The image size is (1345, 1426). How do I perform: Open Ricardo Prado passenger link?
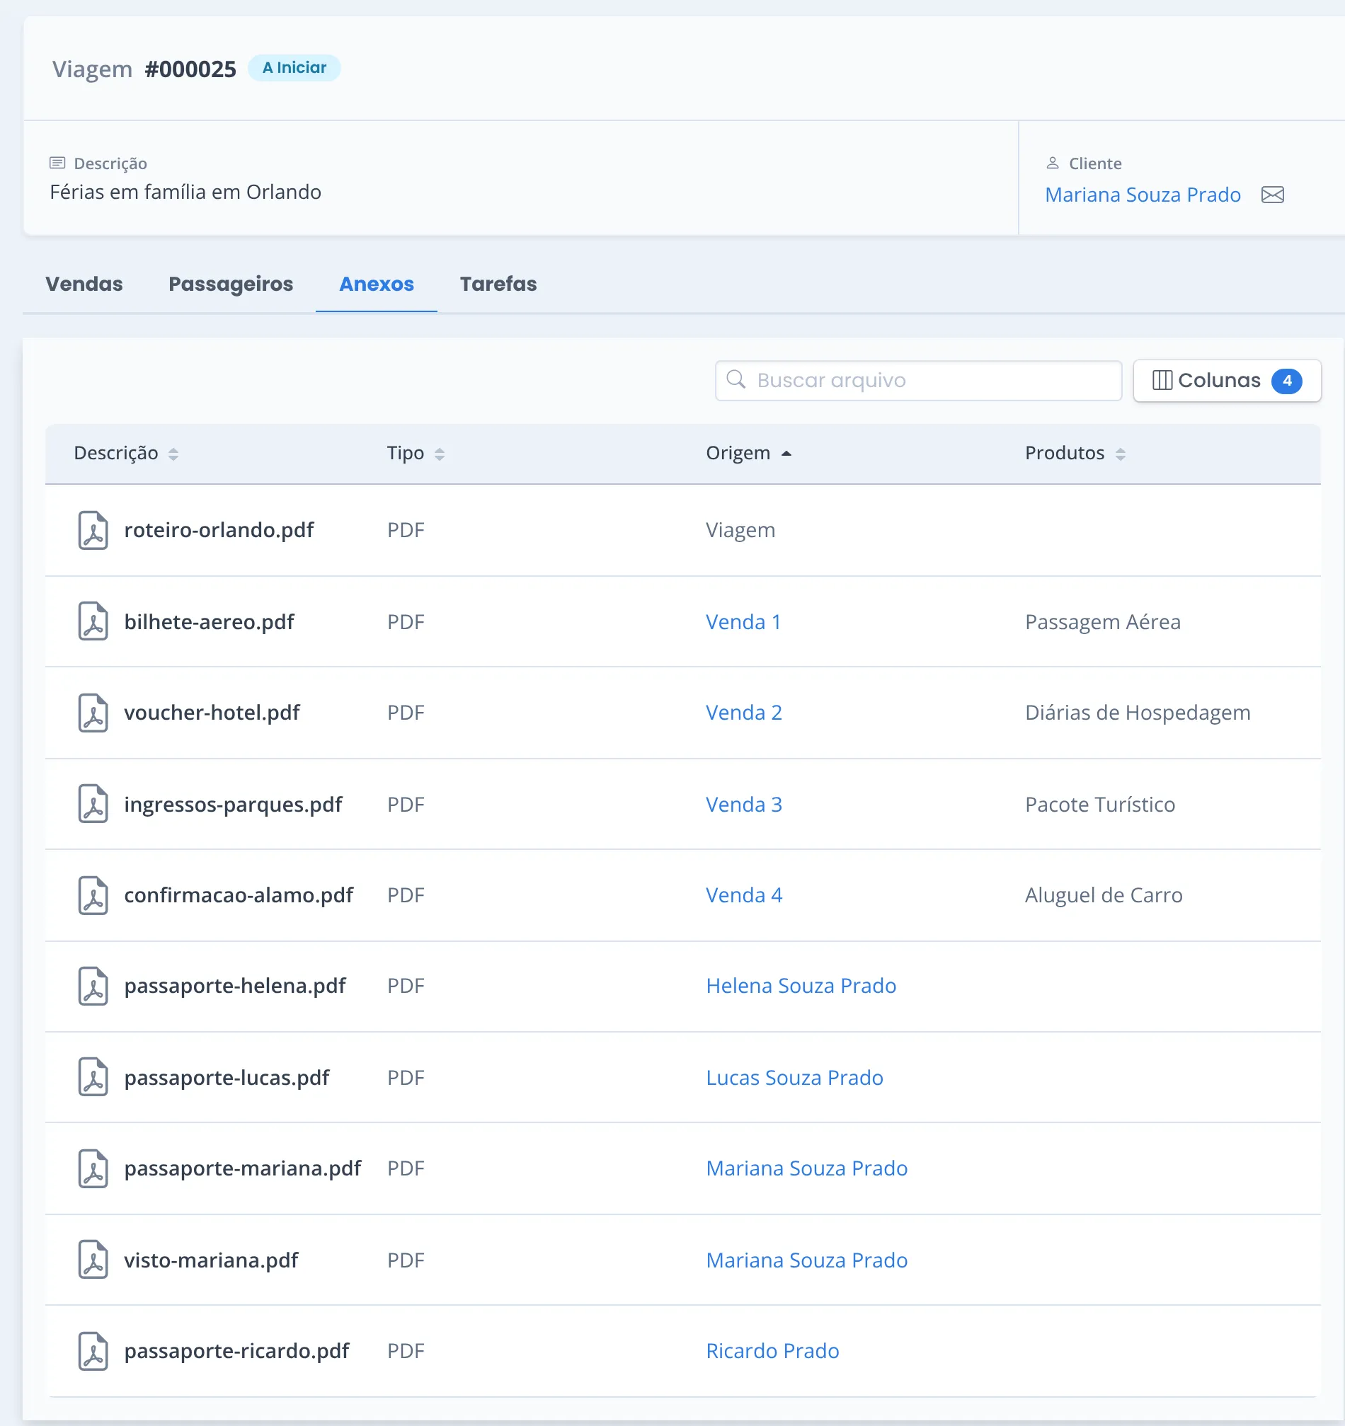[x=772, y=1352]
